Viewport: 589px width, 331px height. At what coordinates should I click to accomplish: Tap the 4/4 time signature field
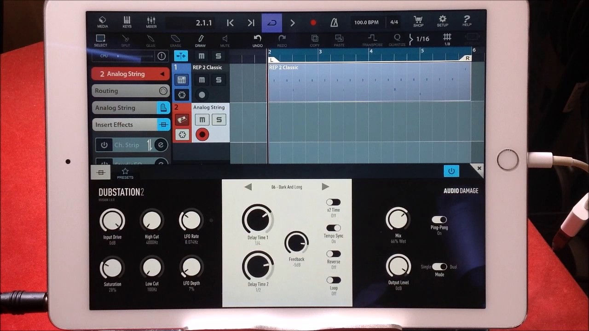[394, 22]
